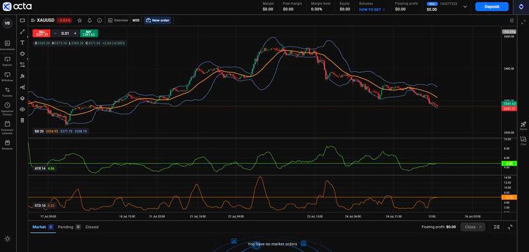529x252 pixels.
Task: Expand the account selector chevron
Action: click(x=466, y=7)
